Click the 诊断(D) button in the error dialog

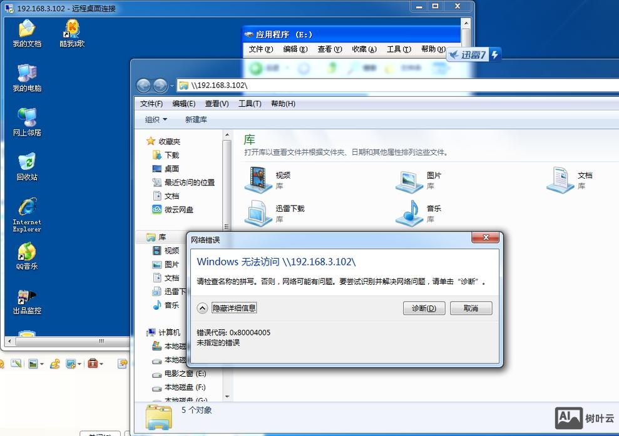click(x=424, y=308)
